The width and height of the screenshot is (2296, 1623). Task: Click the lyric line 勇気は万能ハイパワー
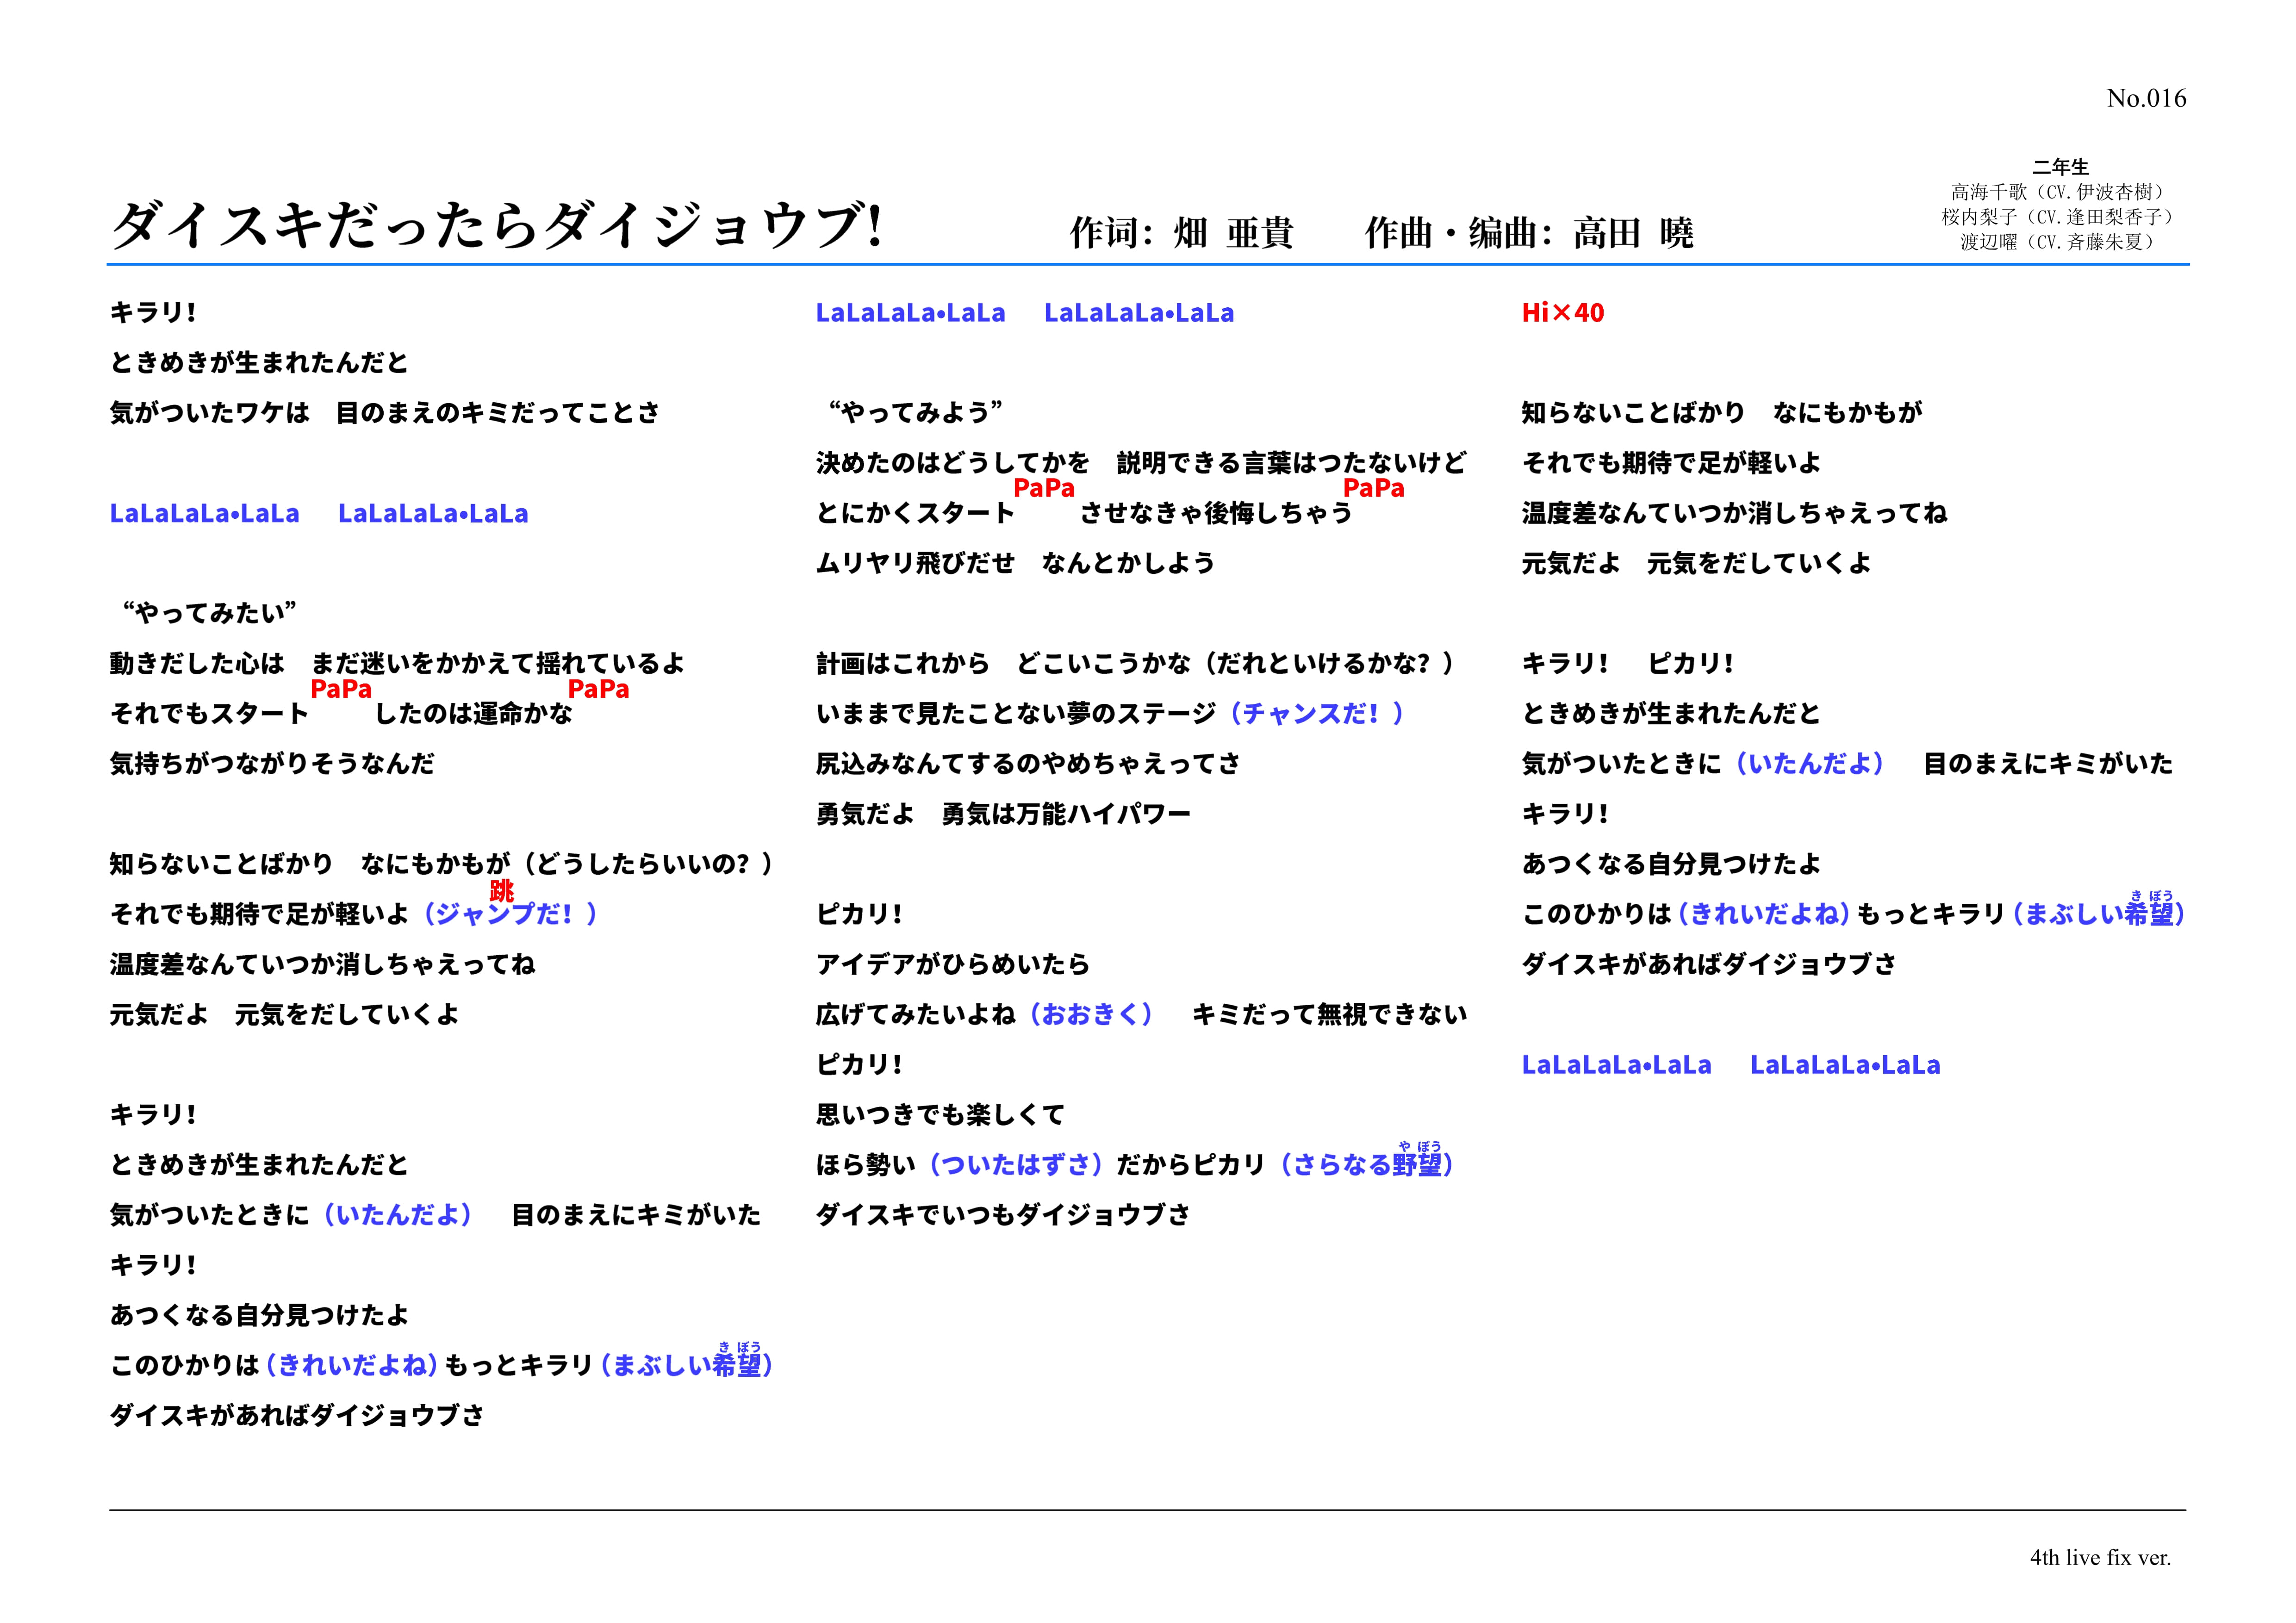point(1066,814)
